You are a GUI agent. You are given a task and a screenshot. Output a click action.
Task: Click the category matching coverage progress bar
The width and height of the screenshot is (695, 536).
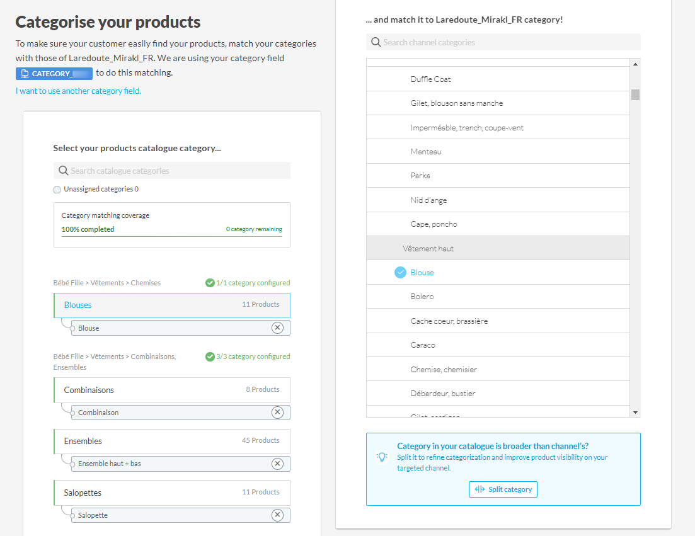[x=171, y=236]
